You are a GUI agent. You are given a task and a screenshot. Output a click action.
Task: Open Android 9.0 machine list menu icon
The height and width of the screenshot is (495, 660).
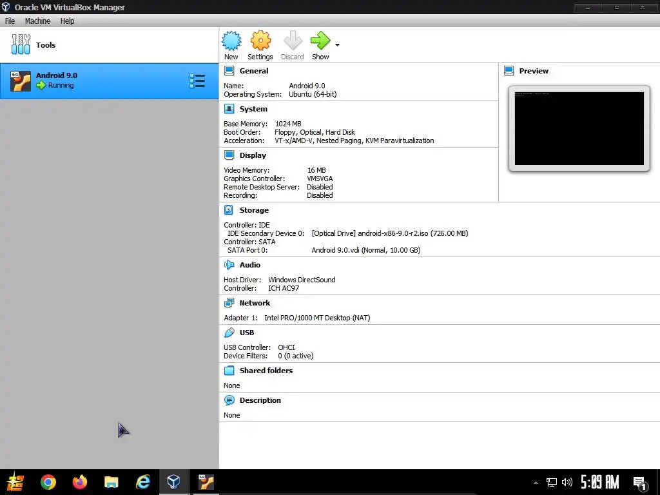197,81
